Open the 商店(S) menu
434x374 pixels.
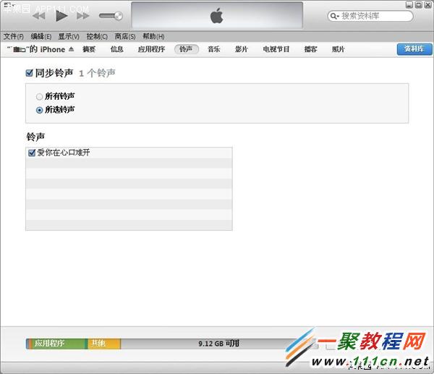[125, 36]
